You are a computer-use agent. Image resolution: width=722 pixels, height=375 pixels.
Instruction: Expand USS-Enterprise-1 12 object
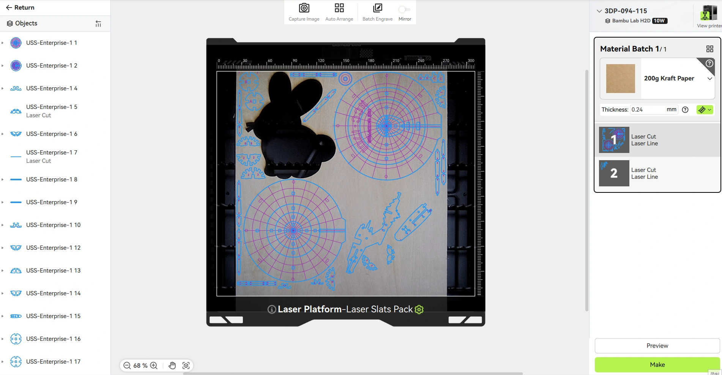click(3, 248)
